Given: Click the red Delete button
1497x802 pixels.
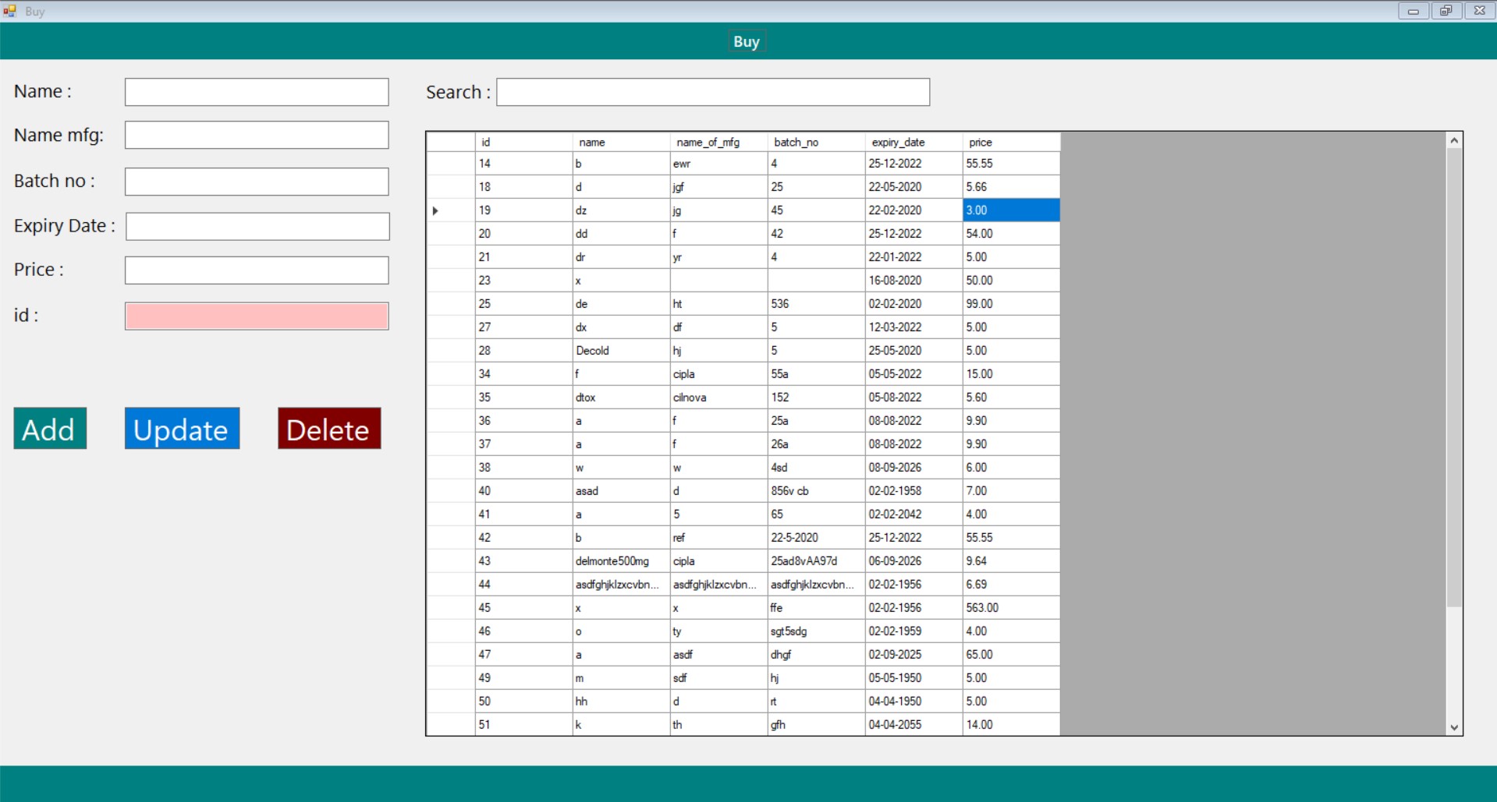Looking at the screenshot, I should tap(329, 429).
